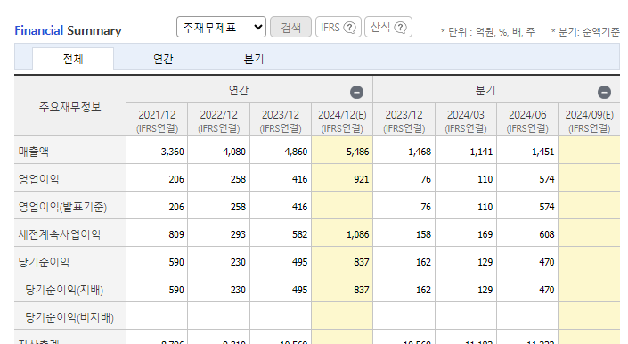Click the quarterly 매출액 value 1,468

pyautogui.click(x=420, y=152)
